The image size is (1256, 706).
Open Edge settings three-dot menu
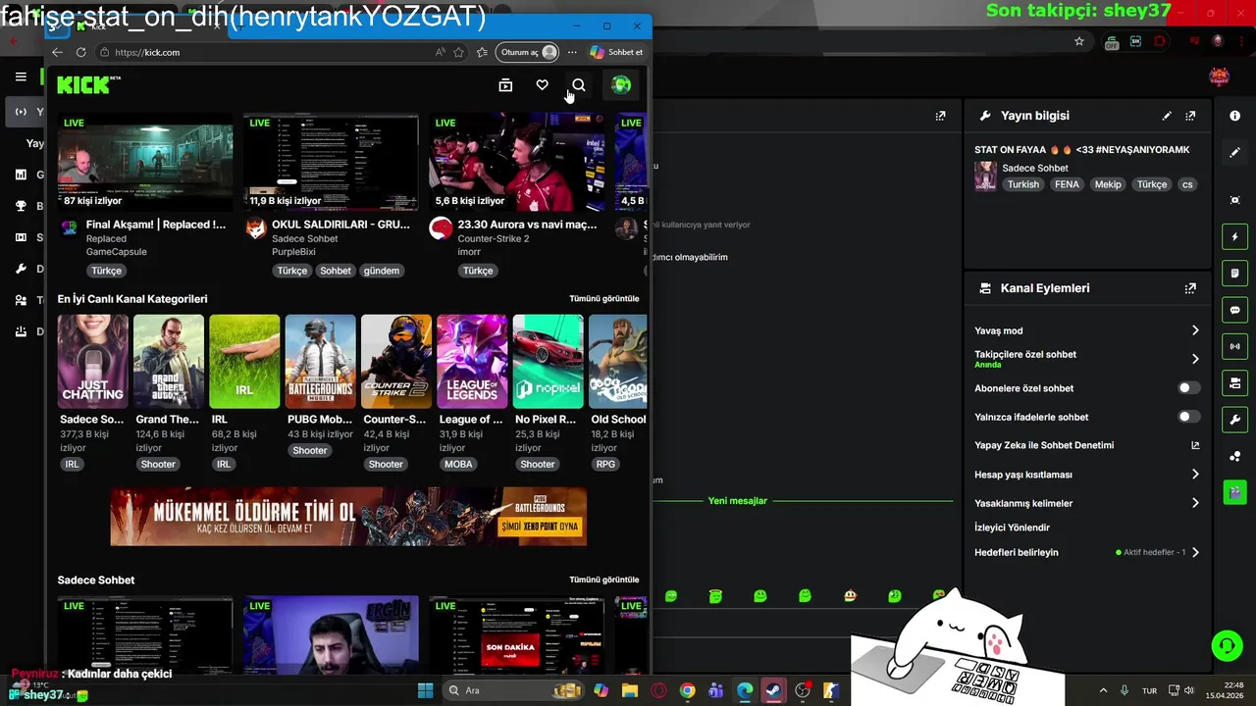click(x=572, y=52)
